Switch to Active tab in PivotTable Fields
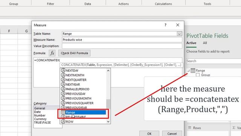 pyautogui.click(x=191, y=43)
